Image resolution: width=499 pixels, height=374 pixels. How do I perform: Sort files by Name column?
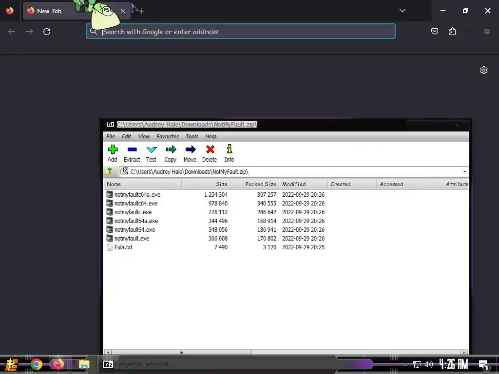(x=143, y=184)
